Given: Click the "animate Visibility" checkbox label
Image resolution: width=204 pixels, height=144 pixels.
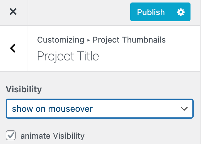Looking at the screenshot, I should tap(52, 136).
